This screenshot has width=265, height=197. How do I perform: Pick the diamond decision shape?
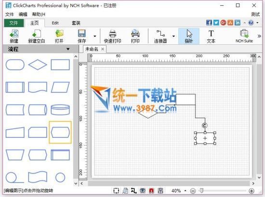coord(38,65)
